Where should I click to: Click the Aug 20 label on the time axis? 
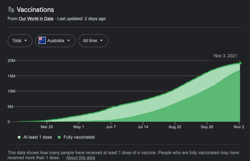175,127
